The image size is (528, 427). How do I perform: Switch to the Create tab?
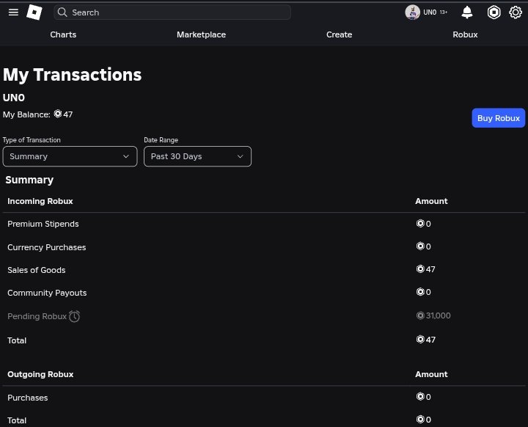point(339,34)
